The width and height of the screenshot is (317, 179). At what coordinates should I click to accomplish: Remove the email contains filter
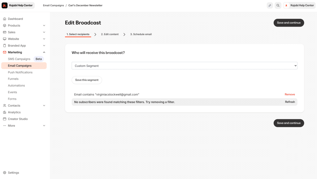click(x=290, y=94)
